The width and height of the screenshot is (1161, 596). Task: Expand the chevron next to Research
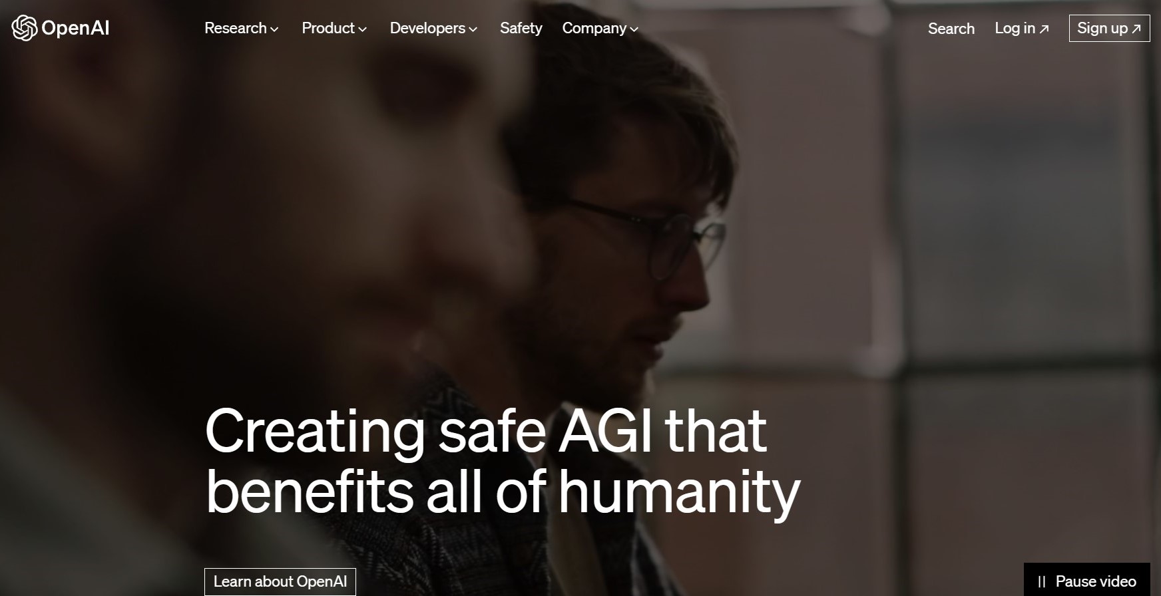(274, 29)
